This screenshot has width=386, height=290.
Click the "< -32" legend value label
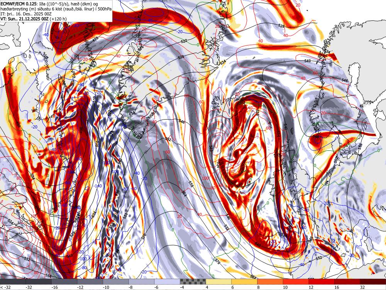pos(5,287)
